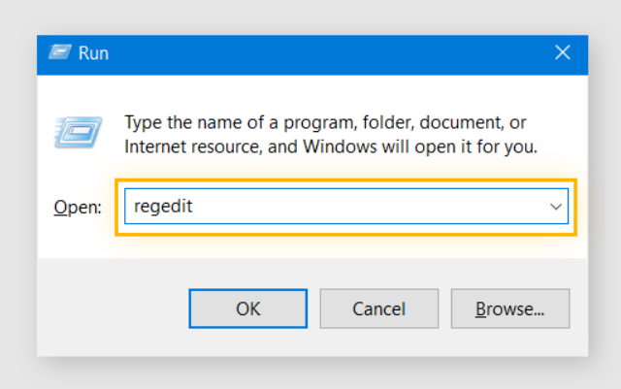This screenshot has width=621, height=389.
Task: Click the white area below the Run icon
Action: (78, 169)
